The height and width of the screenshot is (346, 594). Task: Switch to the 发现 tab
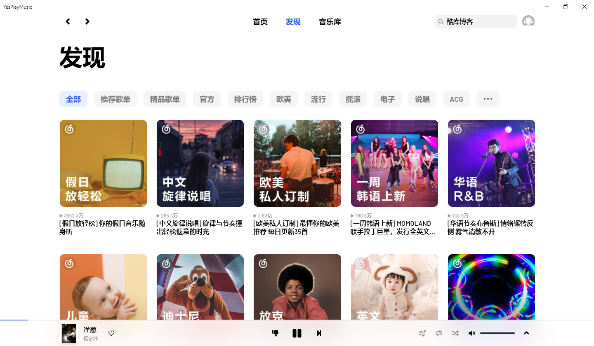[x=293, y=22]
